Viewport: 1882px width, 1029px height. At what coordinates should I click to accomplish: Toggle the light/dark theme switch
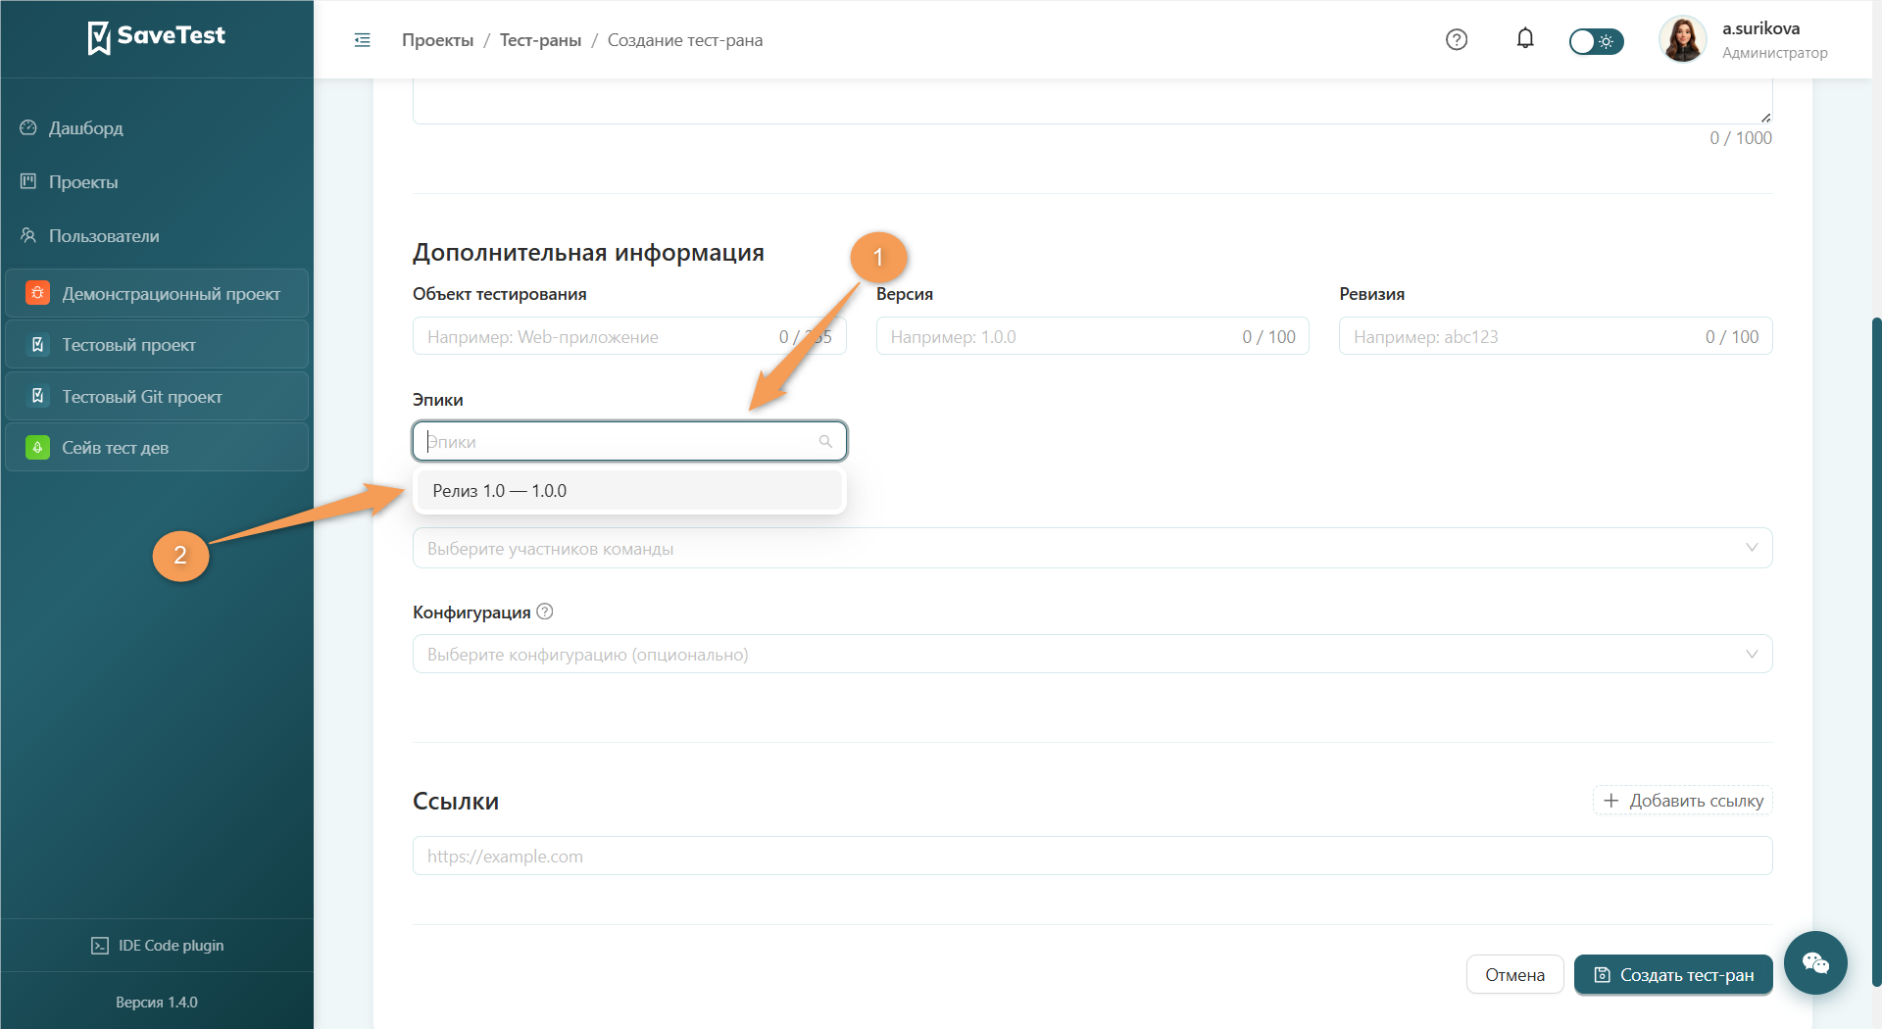(1596, 41)
